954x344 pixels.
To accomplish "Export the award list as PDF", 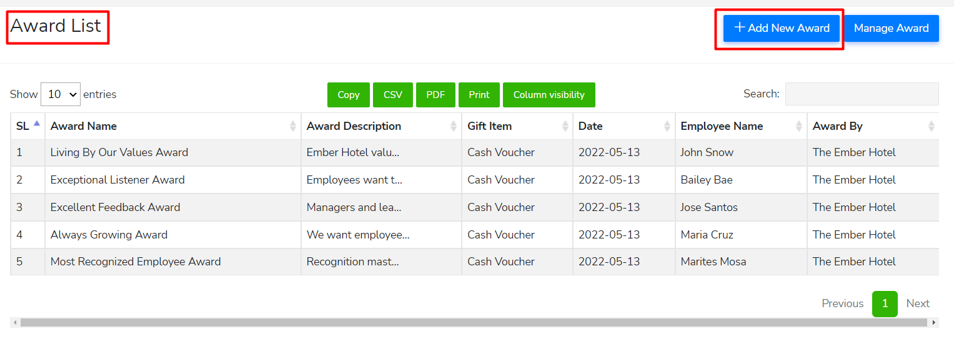I will 435,95.
